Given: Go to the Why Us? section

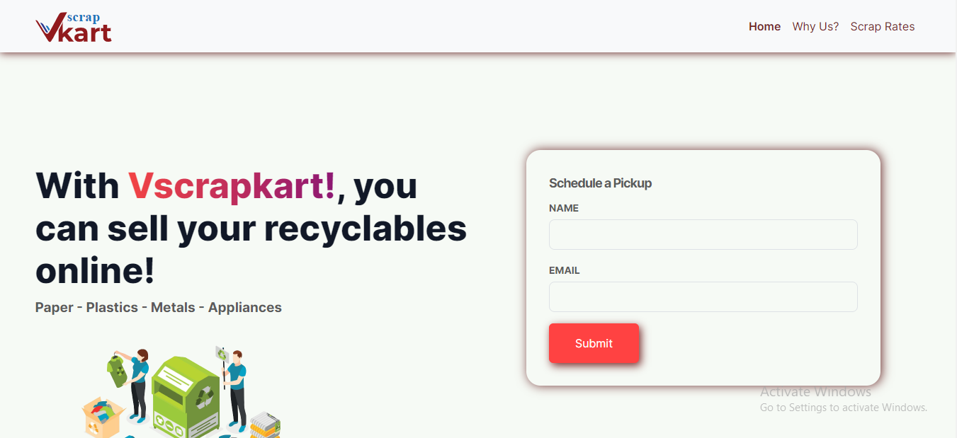Looking at the screenshot, I should 815,27.
